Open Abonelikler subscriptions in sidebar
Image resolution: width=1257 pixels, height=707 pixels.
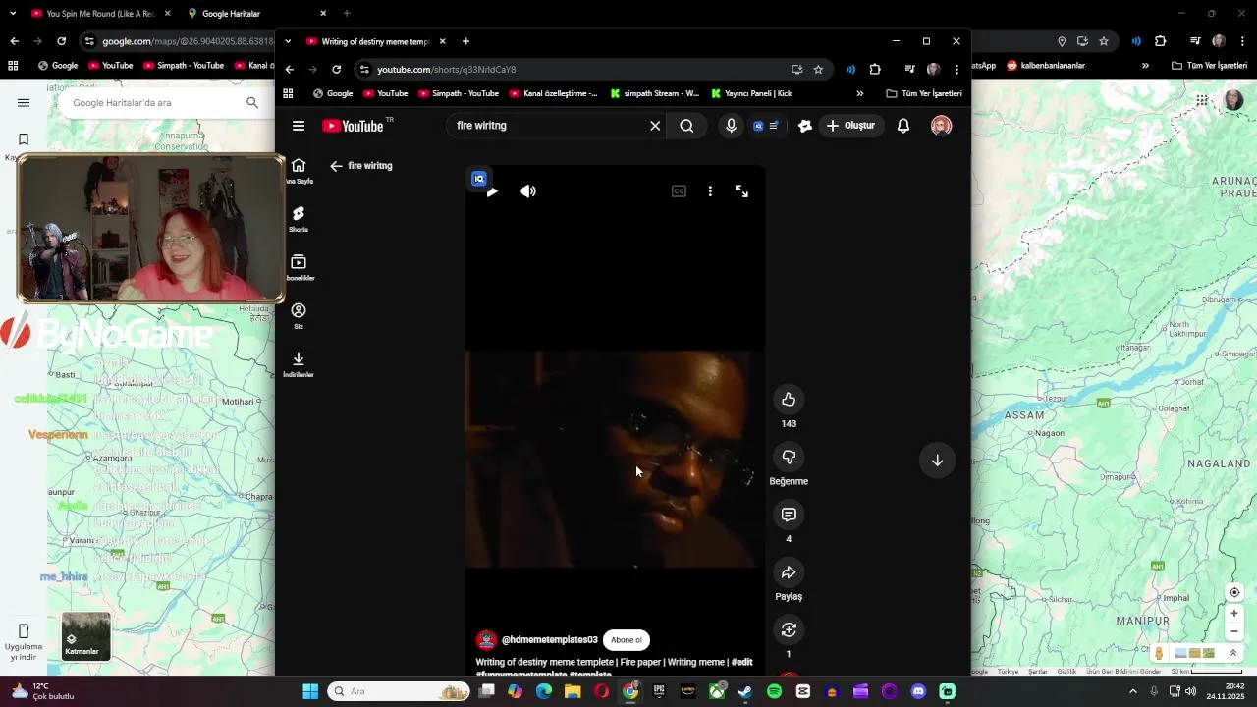pos(299,267)
